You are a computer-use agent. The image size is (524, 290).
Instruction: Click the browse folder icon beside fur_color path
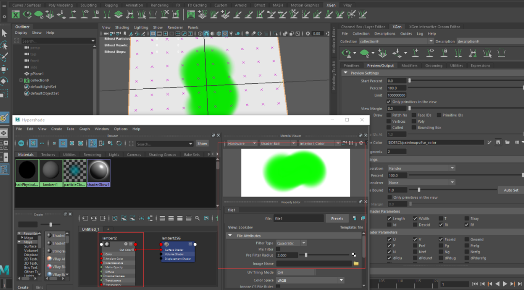508,142
